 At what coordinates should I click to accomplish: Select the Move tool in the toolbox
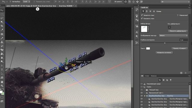2,10
